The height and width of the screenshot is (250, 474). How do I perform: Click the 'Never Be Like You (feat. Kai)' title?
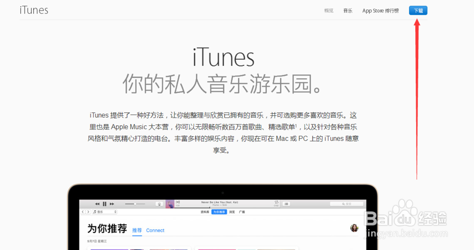219,202
